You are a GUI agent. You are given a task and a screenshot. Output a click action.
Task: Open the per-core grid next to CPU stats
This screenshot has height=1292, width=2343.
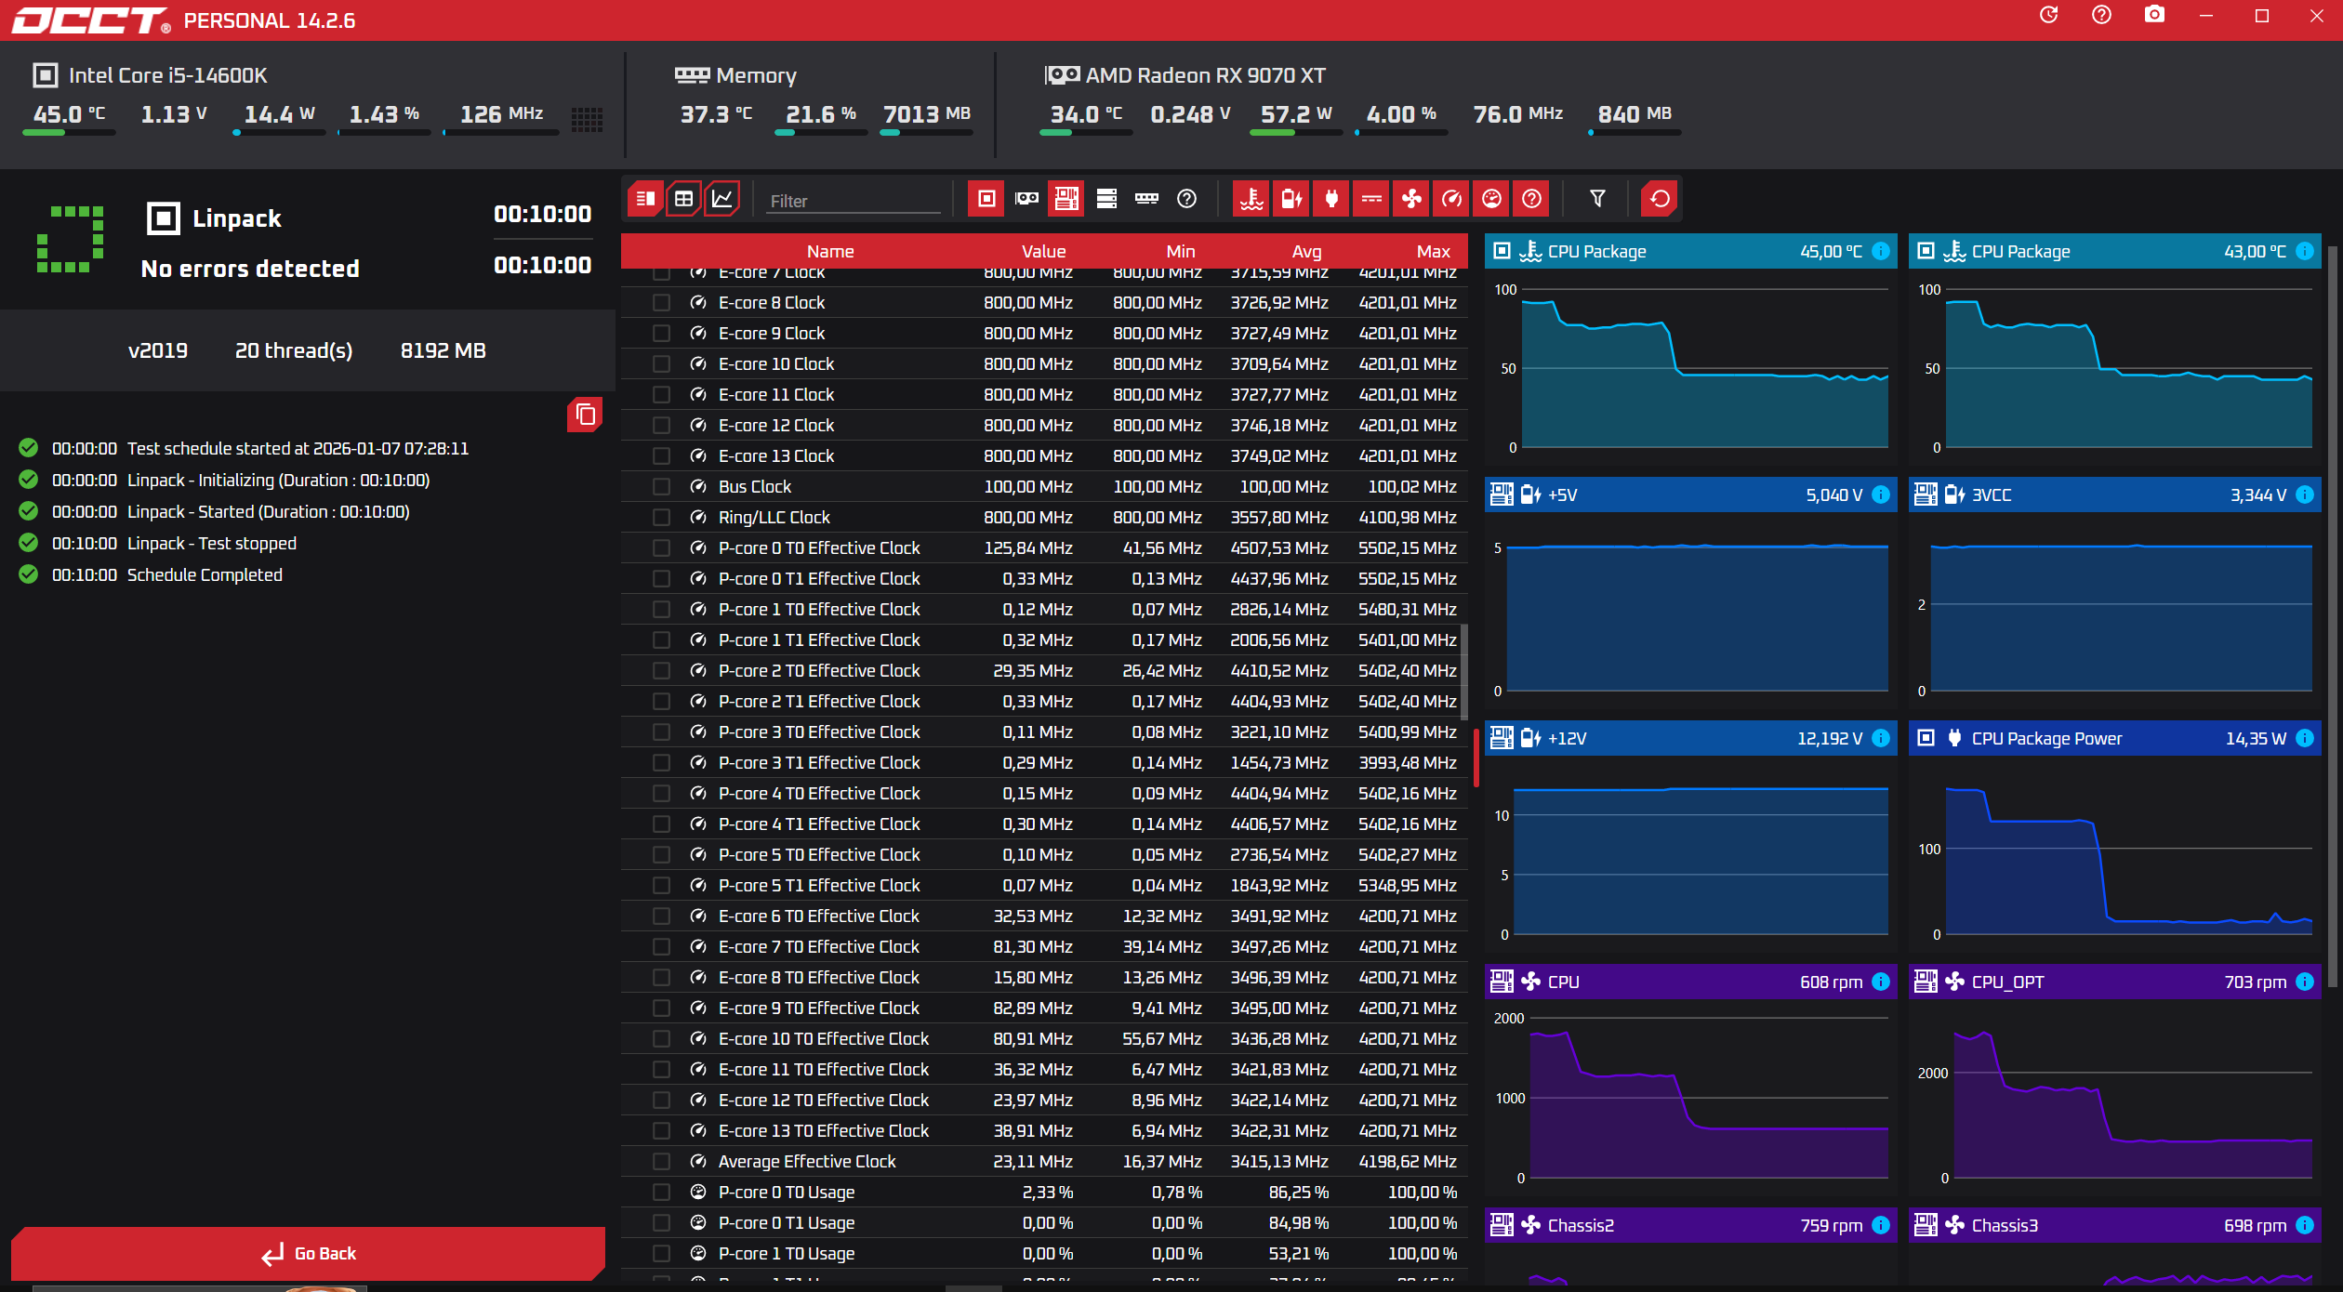coord(587,119)
